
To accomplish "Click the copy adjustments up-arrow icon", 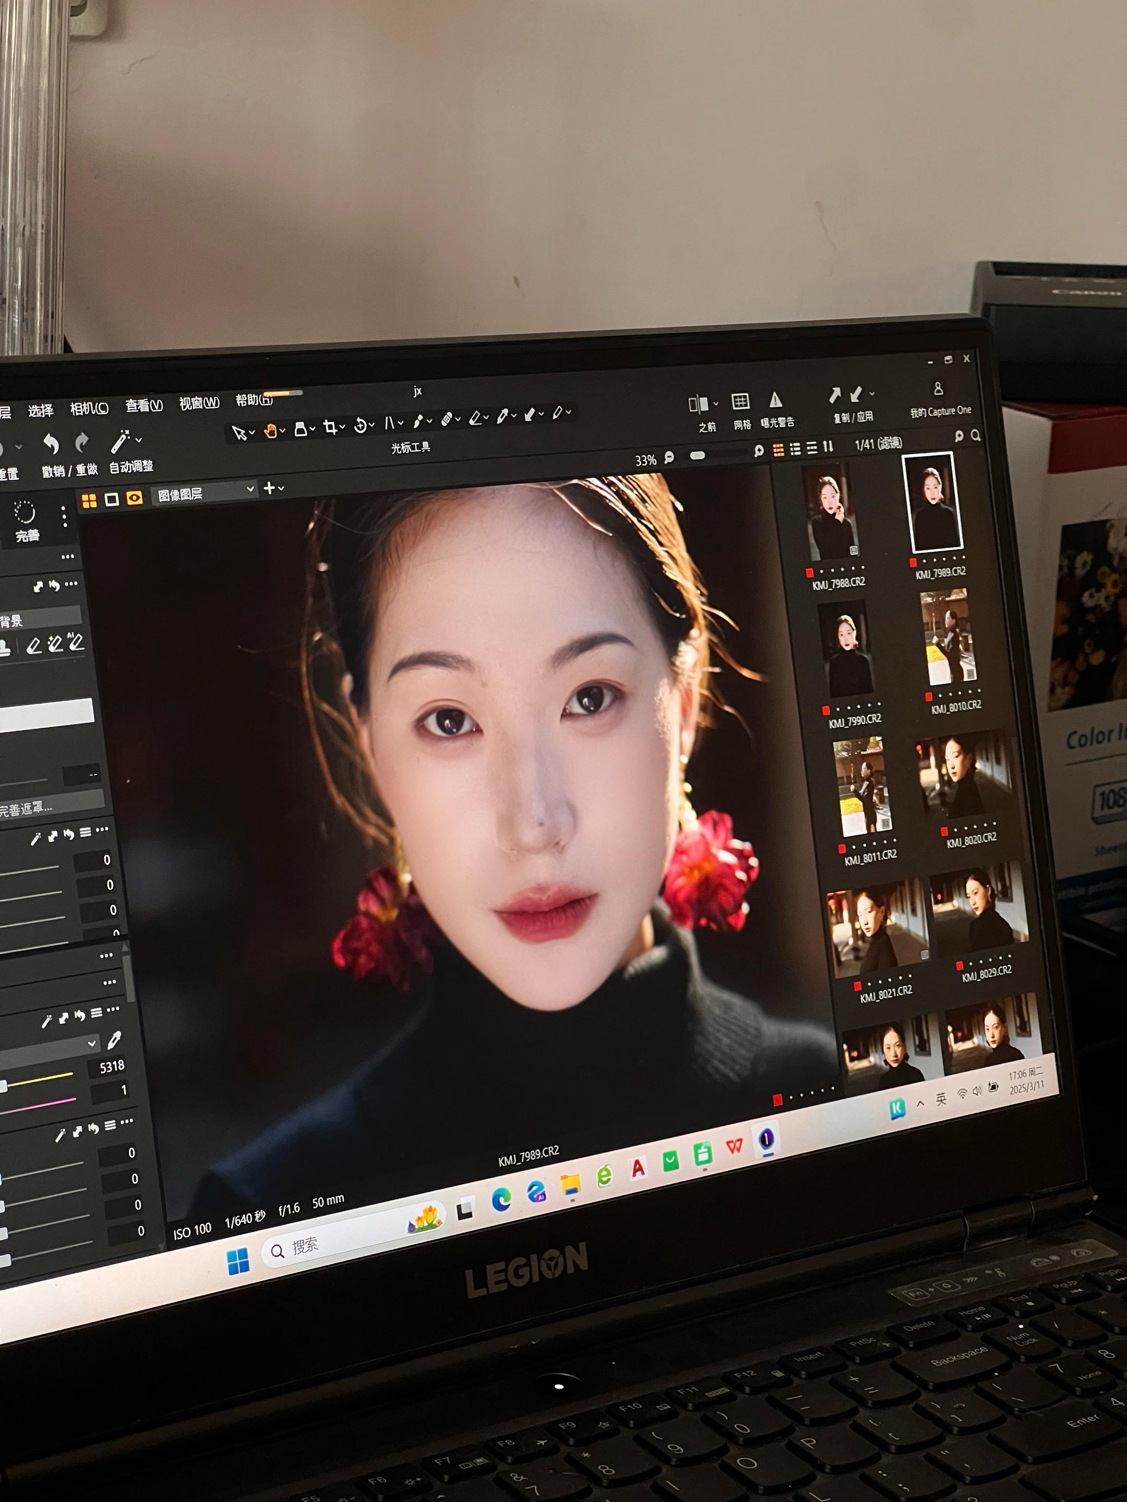I will coord(835,394).
